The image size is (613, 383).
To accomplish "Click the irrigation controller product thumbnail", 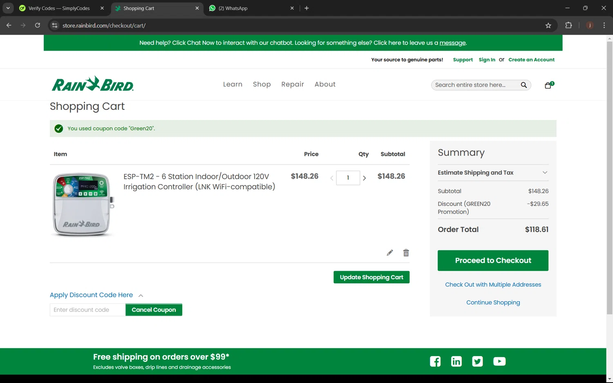I will tap(83, 205).
